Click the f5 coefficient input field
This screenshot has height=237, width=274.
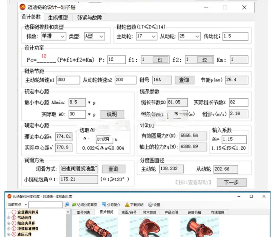(234, 139)
